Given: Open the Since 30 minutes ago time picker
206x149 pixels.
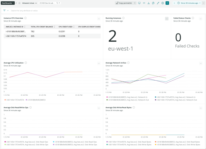Looking at the screenshot, I should (x=190, y=3).
